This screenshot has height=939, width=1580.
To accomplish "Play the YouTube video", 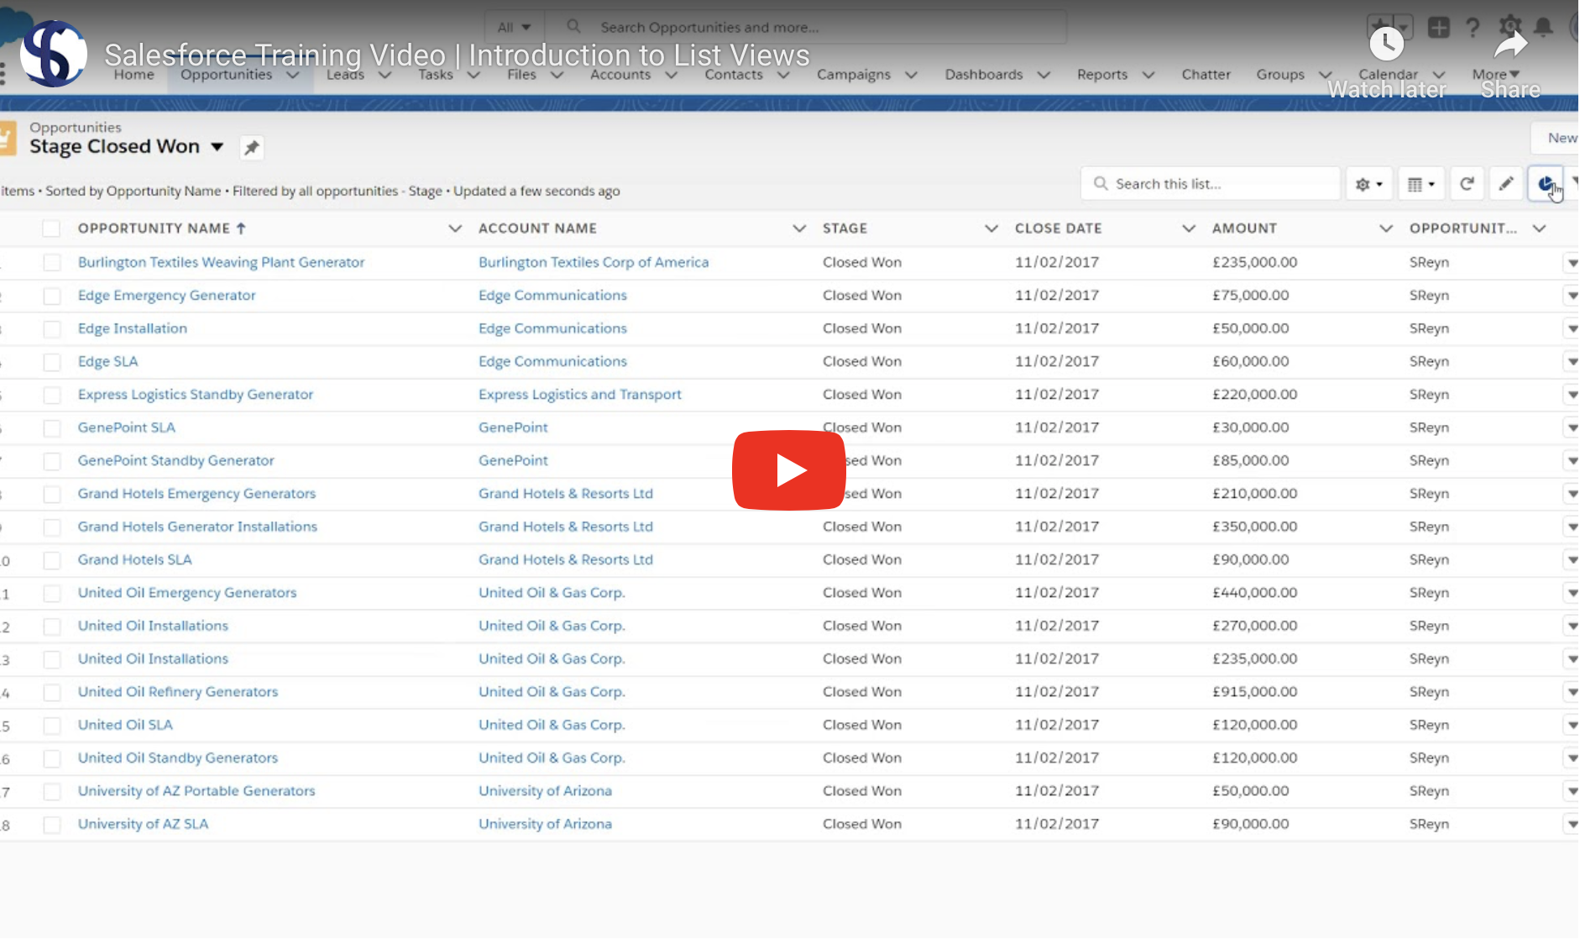I will click(x=788, y=470).
